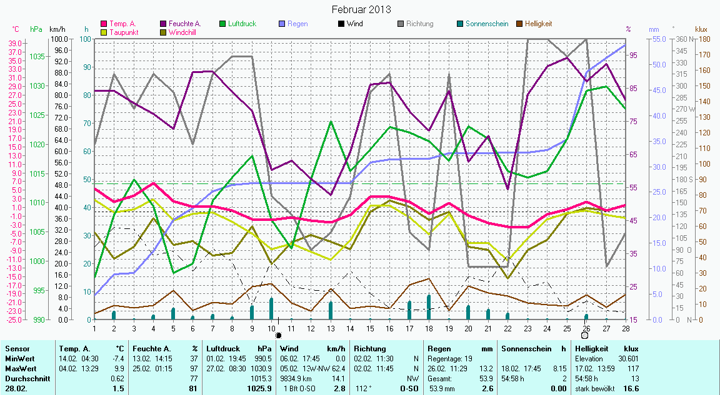The width and height of the screenshot is (720, 395).
Task: Click the Durchschnitt row label
Action: pos(25,378)
